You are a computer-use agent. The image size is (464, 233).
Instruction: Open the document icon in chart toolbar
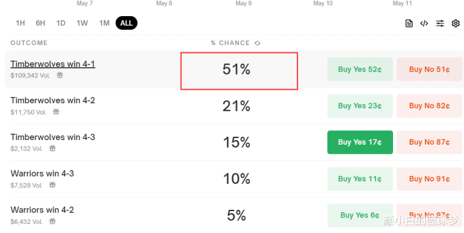pos(409,23)
